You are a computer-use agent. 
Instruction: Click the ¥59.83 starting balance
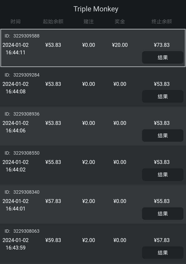coord(53,240)
